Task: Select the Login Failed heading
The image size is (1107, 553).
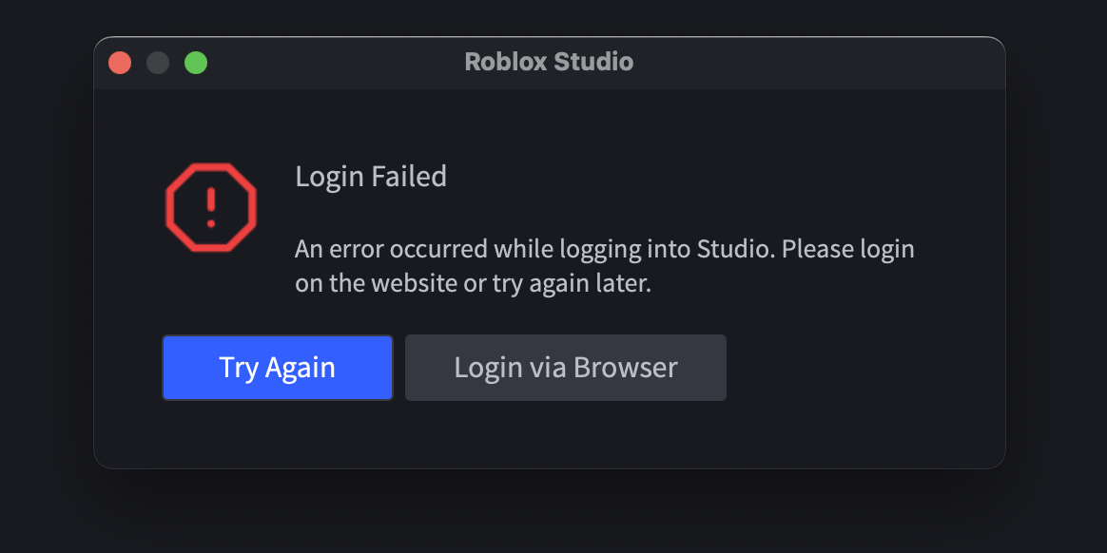Action: click(371, 177)
